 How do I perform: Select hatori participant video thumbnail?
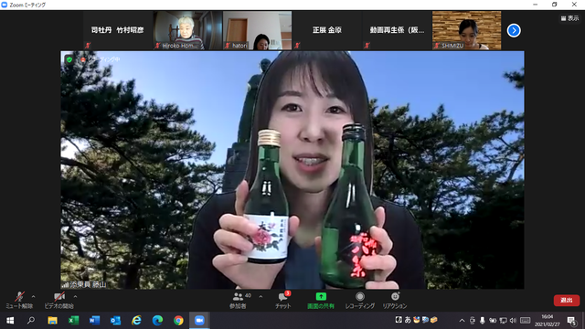[258, 30]
